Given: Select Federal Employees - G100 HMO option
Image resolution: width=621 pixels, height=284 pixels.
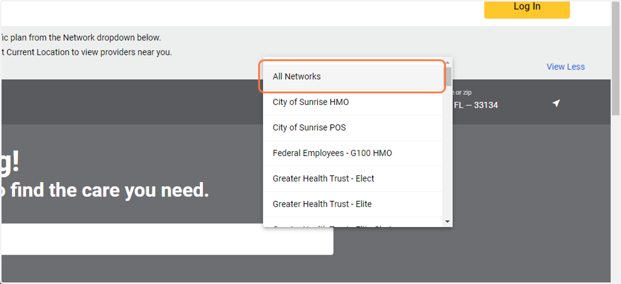Looking at the screenshot, I should pyautogui.click(x=352, y=153).
